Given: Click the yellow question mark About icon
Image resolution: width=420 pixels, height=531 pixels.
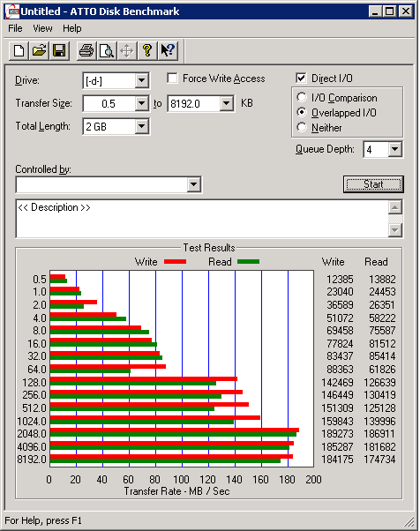Looking at the screenshot, I should 147,51.
